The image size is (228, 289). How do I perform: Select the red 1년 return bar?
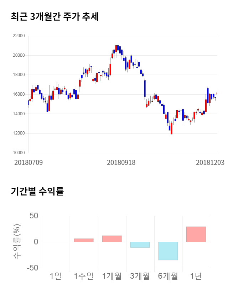[x=196, y=234]
